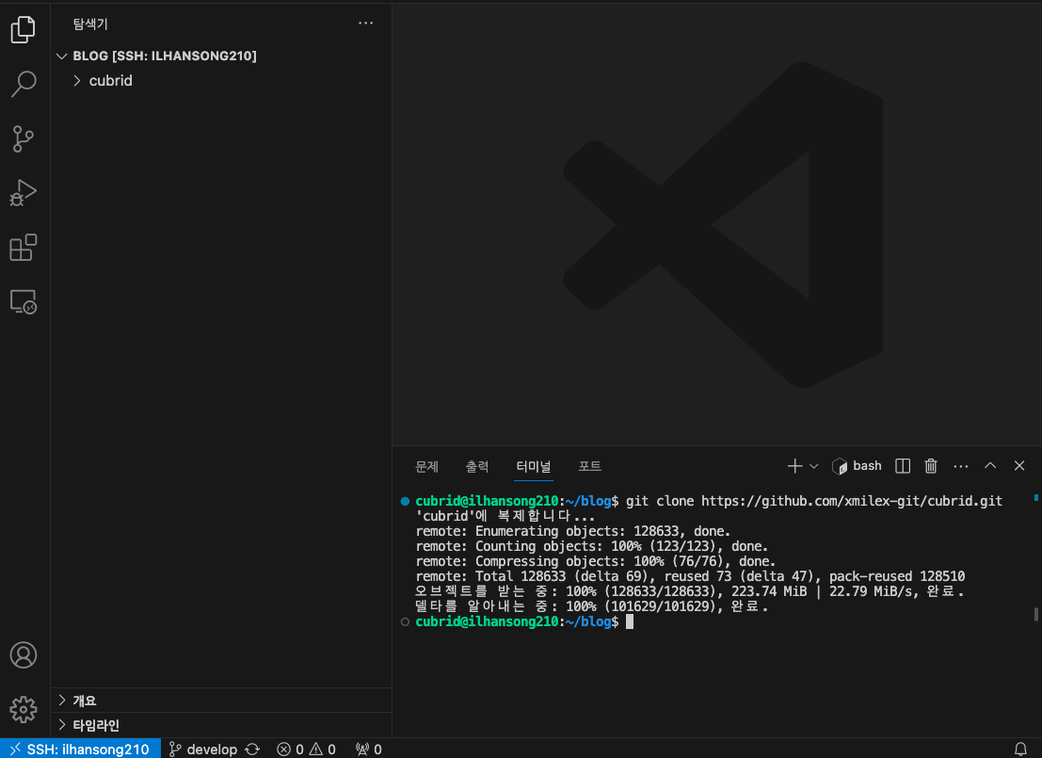The height and width of the screenshot is (758, 1042).
Task: Open the Run and Debug view
Action: pos(24,193)
